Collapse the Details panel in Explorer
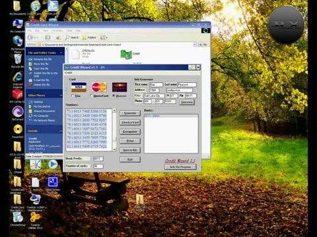 point(61,131)
